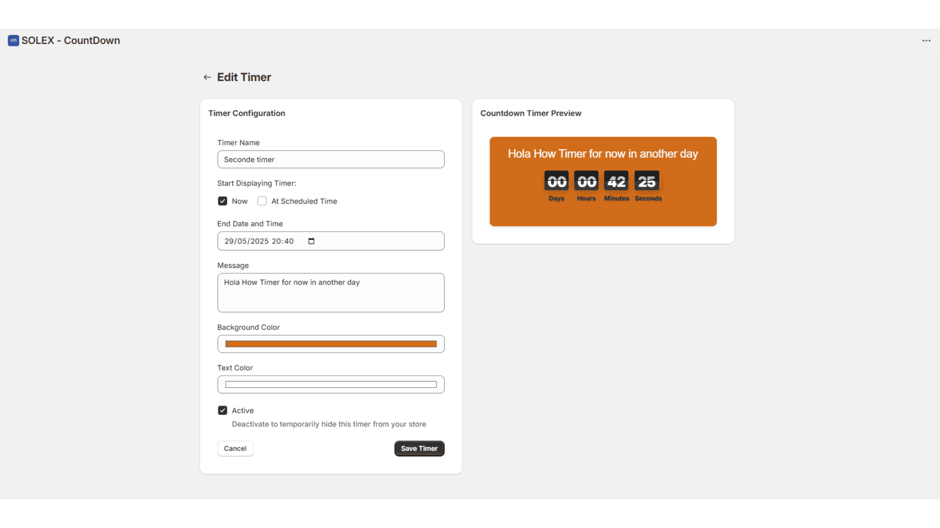Deactivate the timer via Active checkbox
The height and width of the screenshot is (528, 940).
(x=223, y=410)
